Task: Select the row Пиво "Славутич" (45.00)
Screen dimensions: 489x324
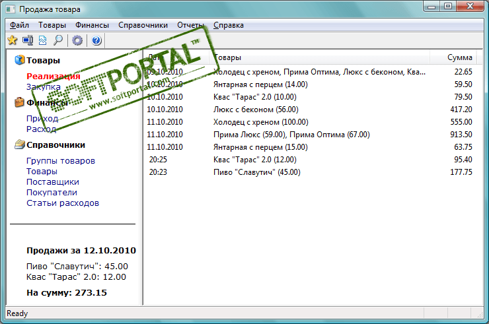Action: click(x=311, y=172)
